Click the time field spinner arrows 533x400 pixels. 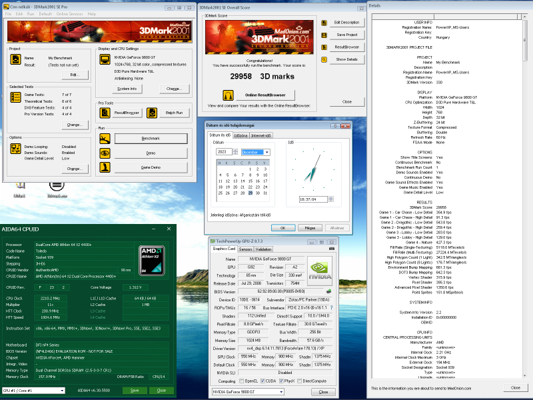(x=330, y=199)
